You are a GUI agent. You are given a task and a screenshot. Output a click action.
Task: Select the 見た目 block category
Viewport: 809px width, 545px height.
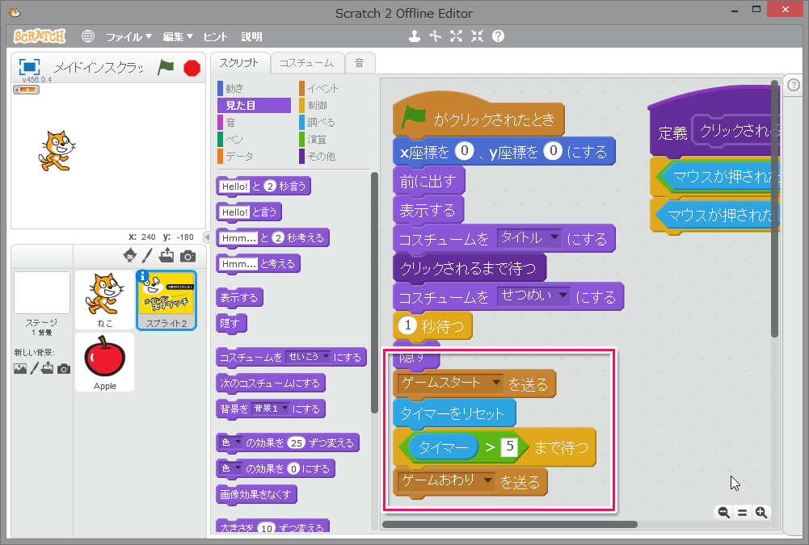[254, 105]
